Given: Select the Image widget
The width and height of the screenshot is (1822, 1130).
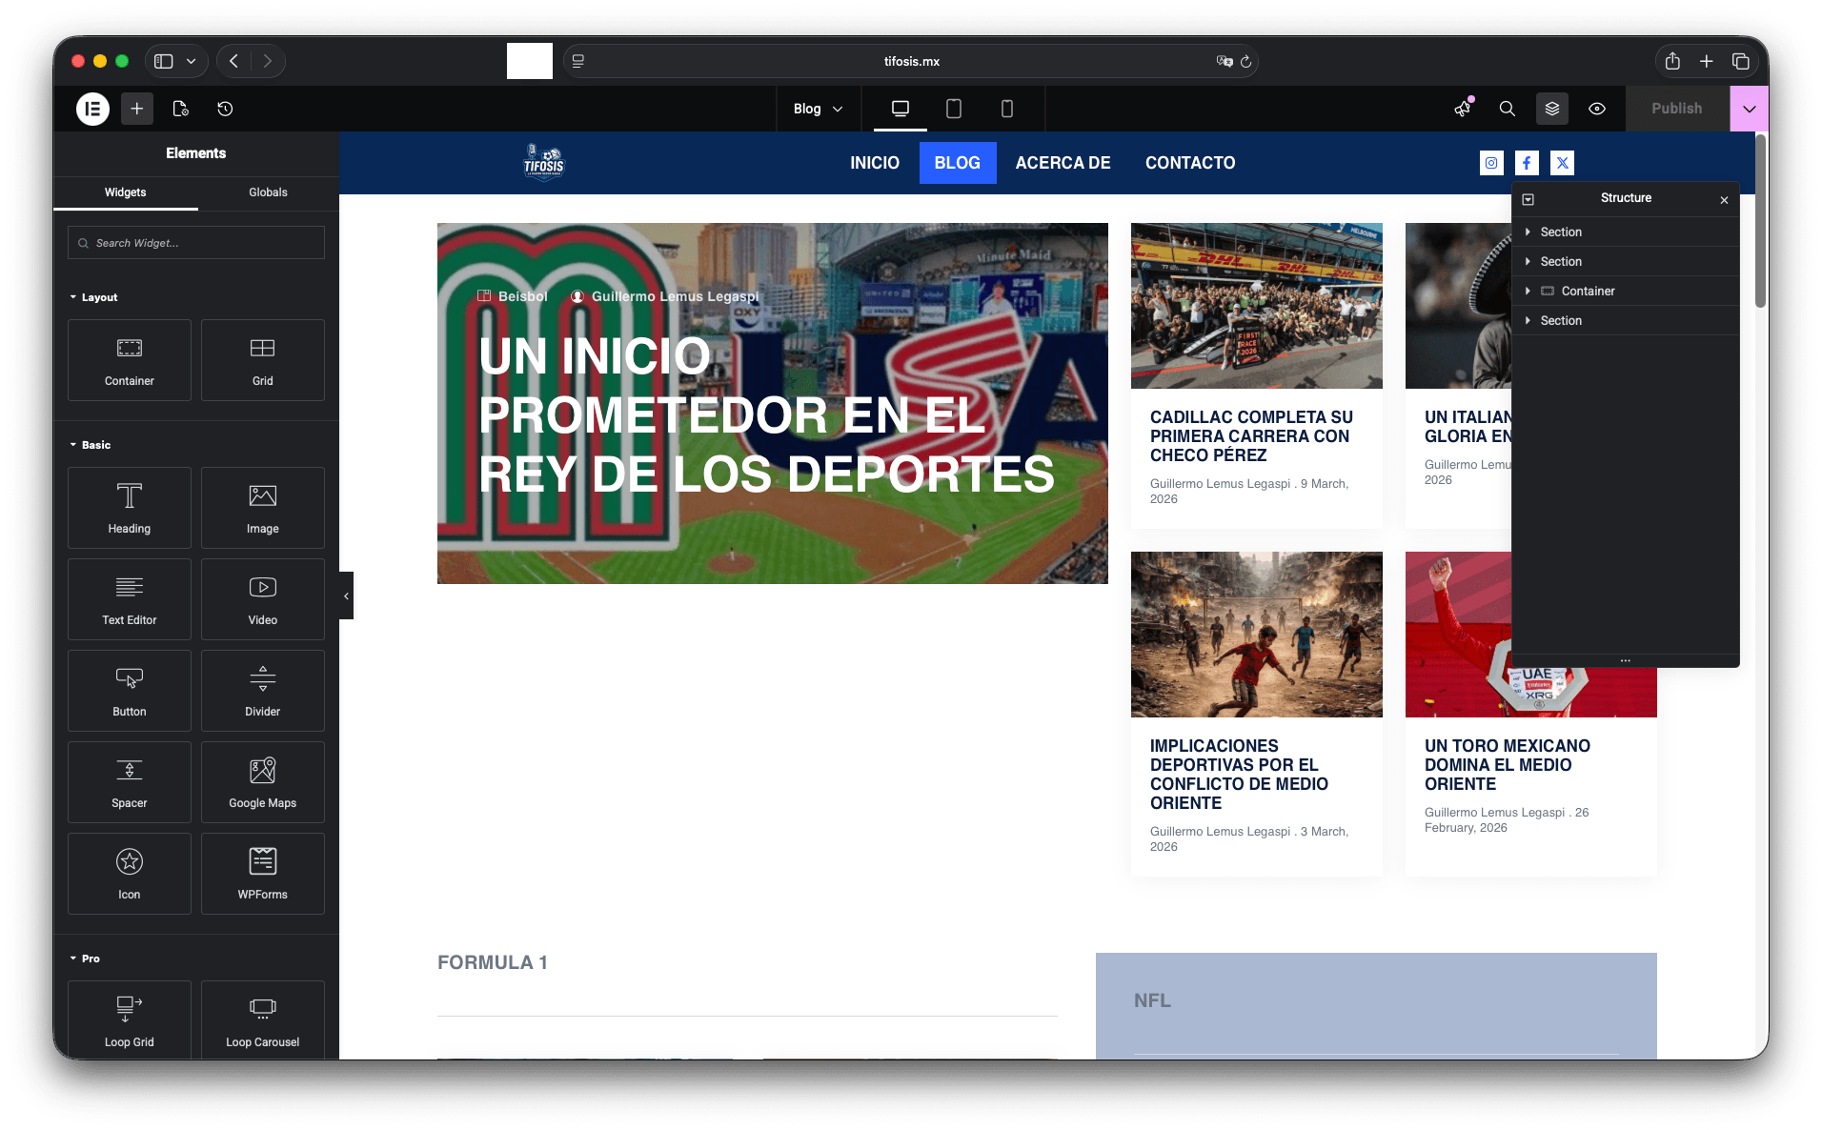Looking at the screenshot, I should point(263,508).
